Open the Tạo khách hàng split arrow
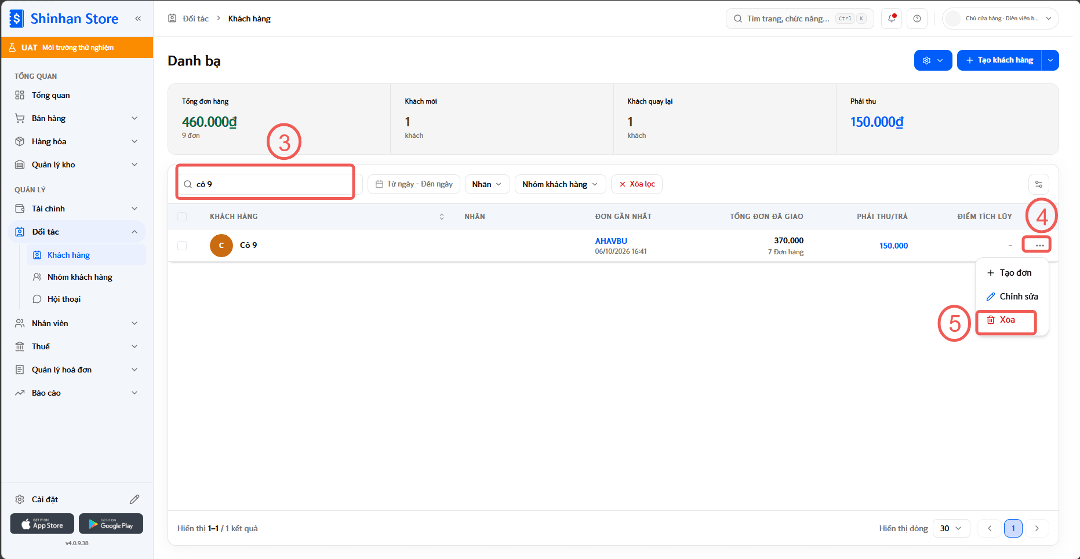 pos(1050,60)
